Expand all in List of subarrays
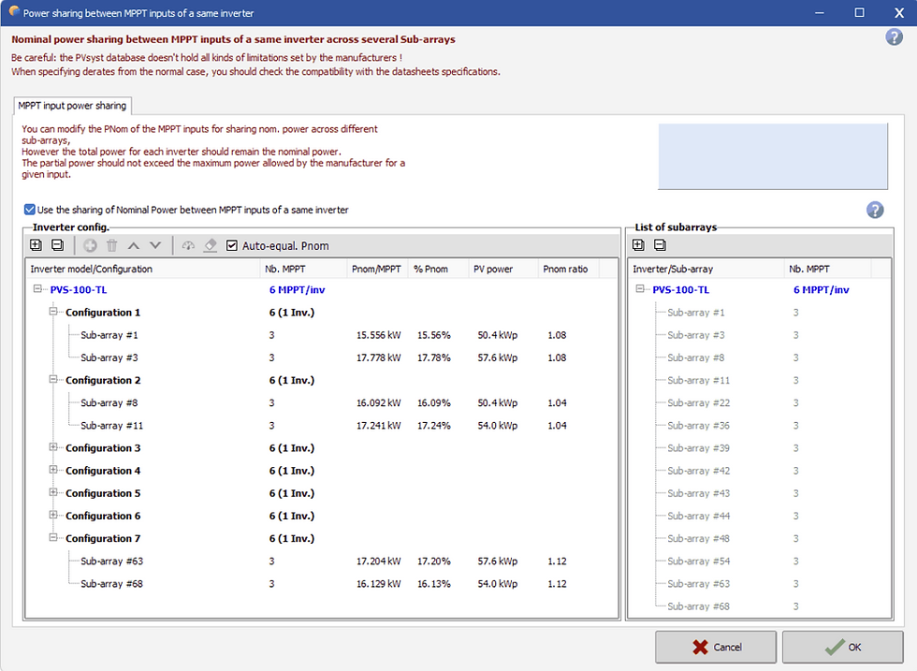This screenshot has width=917, height=671. tap(638, 245)
